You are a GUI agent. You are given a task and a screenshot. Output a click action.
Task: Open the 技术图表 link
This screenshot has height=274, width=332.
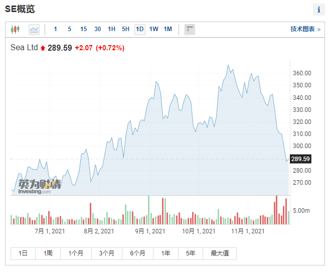(x=305, y=29)
